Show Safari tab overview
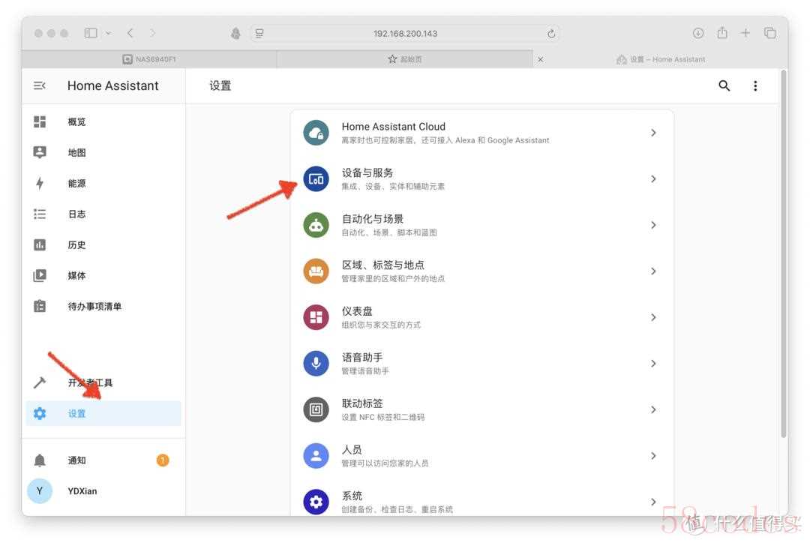Image resolution: width=810 pixels, height=543 pixels. [769, 33]
